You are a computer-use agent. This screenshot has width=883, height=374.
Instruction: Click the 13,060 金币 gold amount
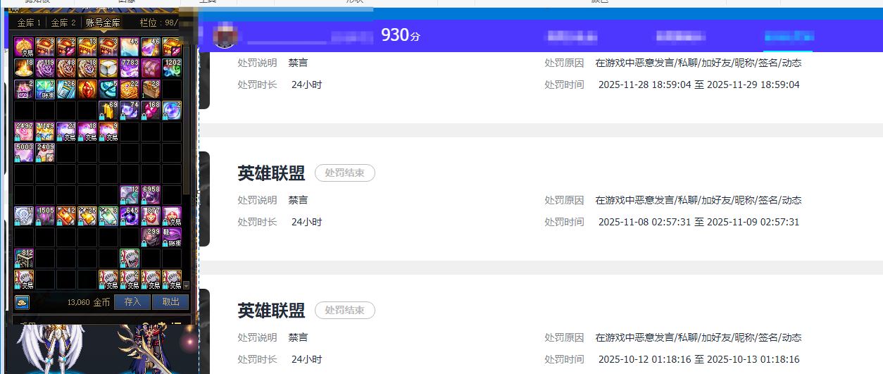89,302
